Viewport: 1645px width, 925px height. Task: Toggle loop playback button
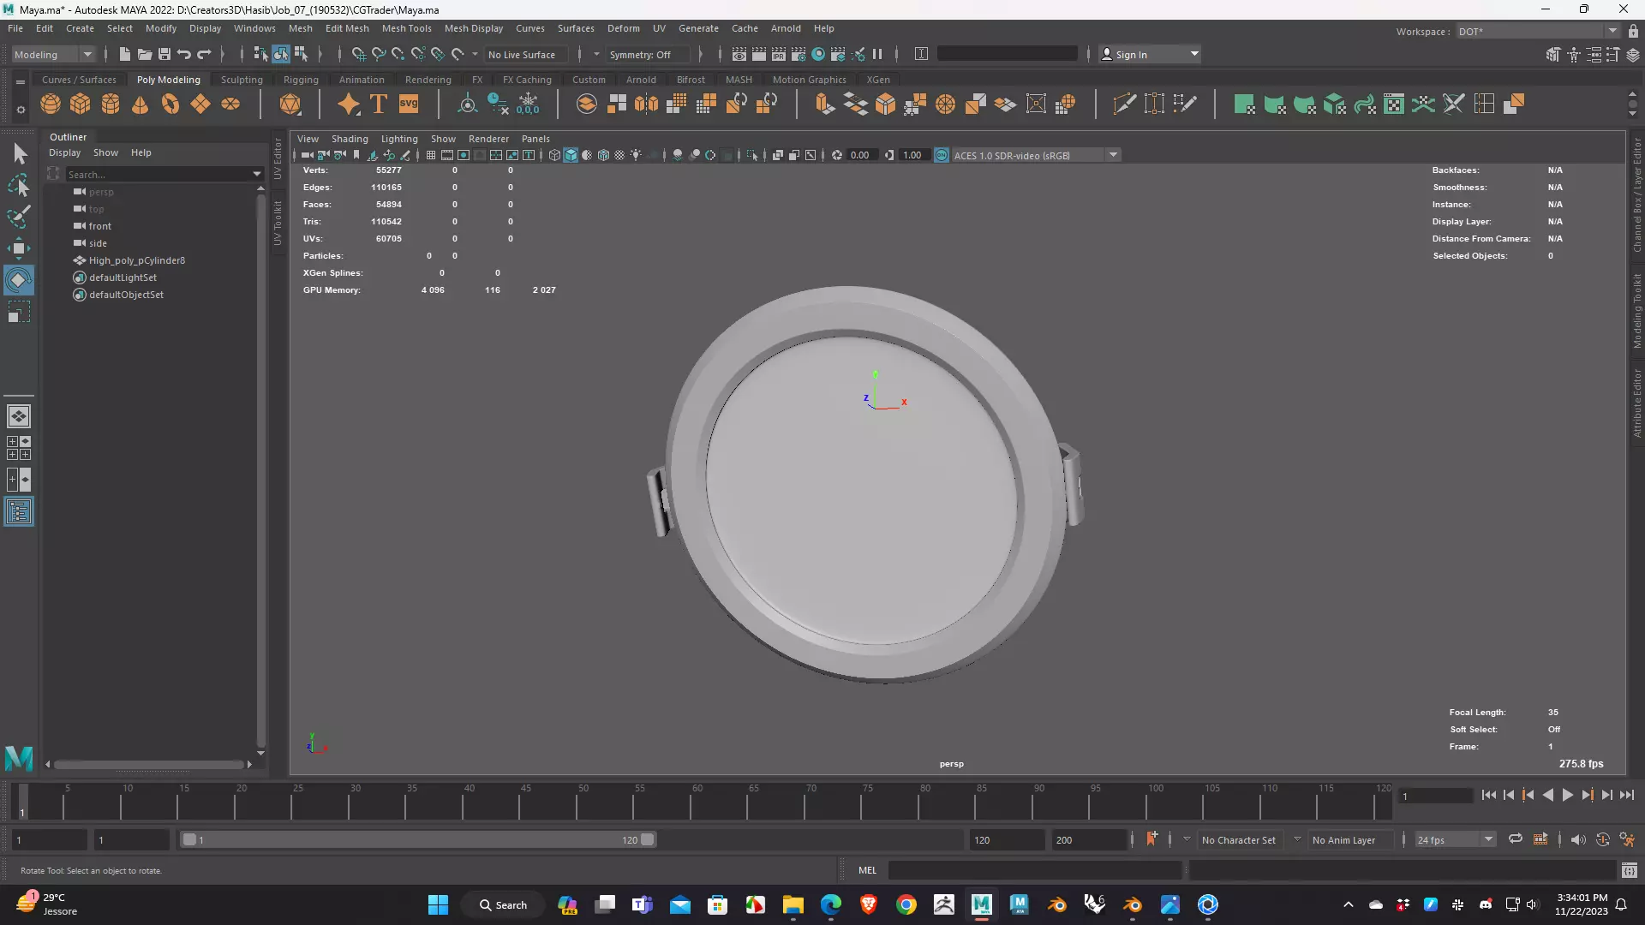[x=1516, y=840]
